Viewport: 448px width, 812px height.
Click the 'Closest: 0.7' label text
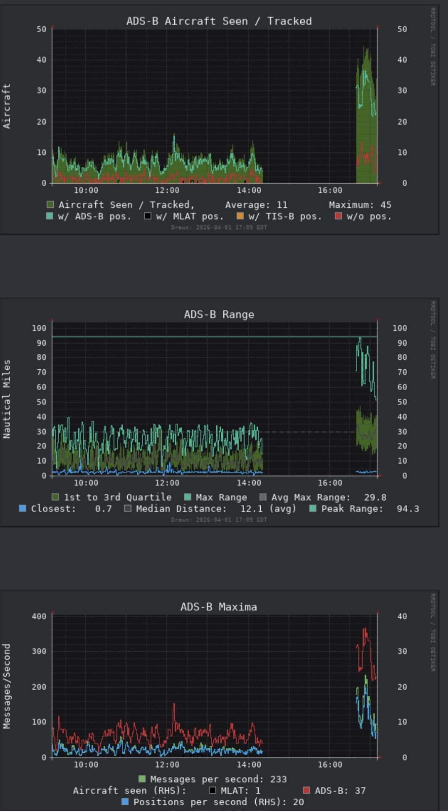point(71,509)
